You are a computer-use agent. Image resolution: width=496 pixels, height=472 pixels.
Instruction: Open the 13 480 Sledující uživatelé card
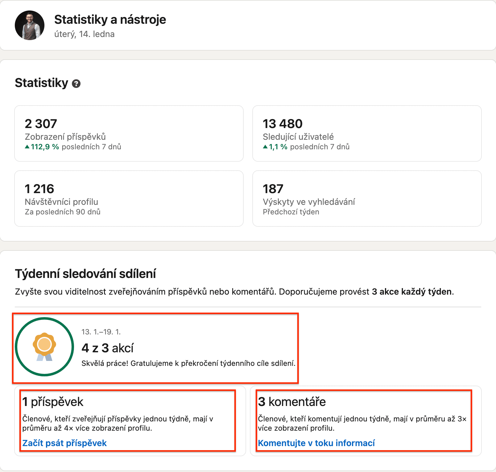point(367,133)
